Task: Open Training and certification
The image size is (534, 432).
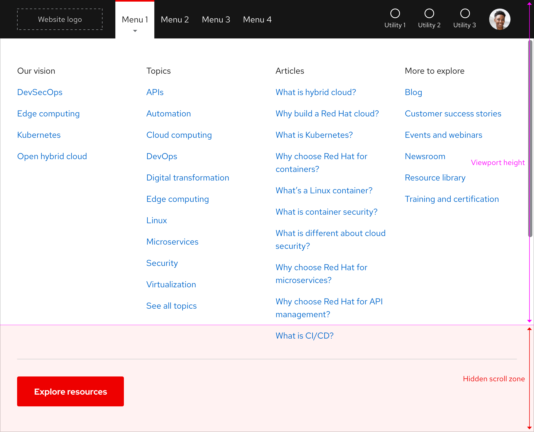Action: tap(451, 199)
